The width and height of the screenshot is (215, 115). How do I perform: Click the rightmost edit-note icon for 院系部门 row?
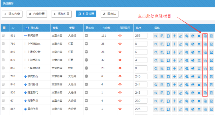pos(211,93)
